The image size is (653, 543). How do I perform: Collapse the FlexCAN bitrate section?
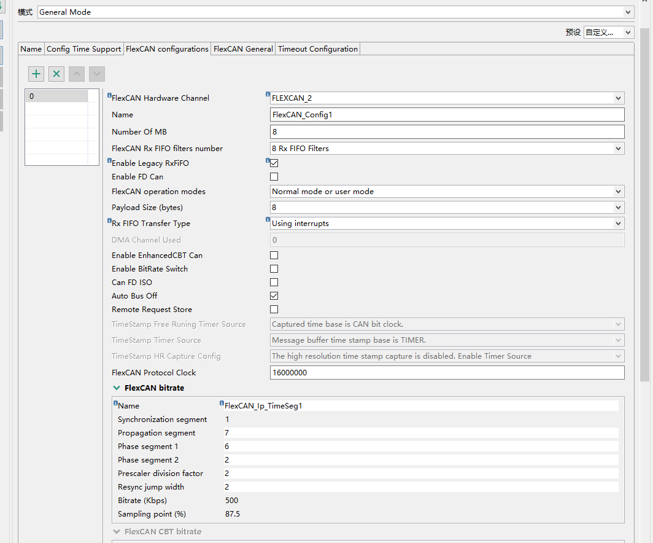(117, 388)
